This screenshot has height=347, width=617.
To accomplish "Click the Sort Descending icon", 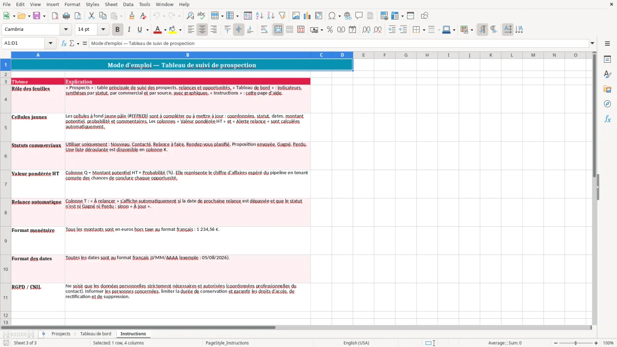I will 271,16.
